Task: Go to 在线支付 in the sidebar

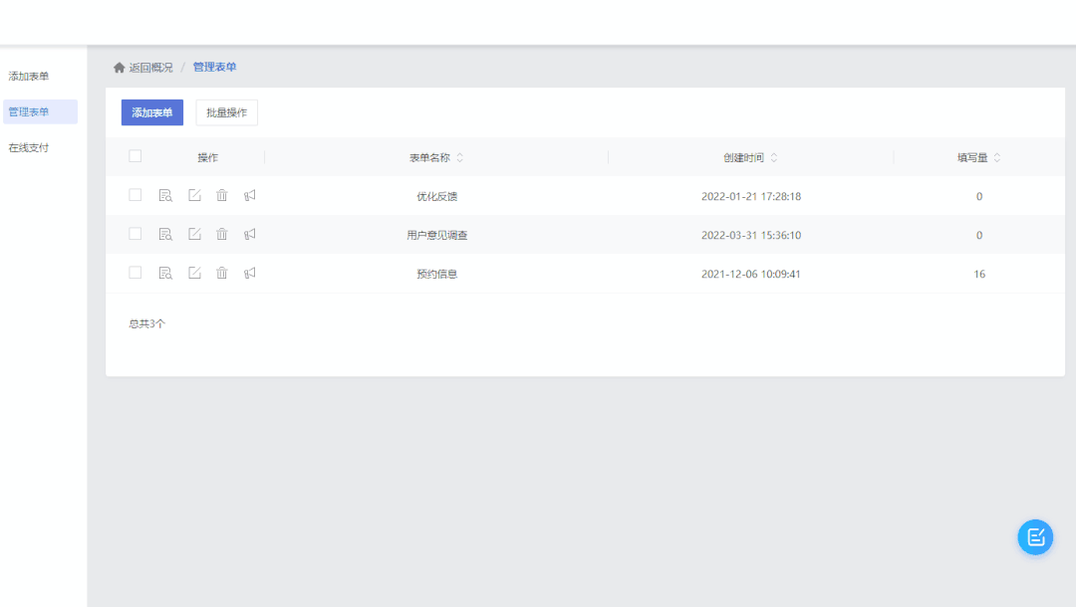Action: pos(29,147)
